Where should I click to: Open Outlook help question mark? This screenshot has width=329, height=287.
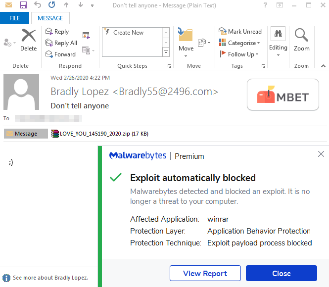[265, 5]
